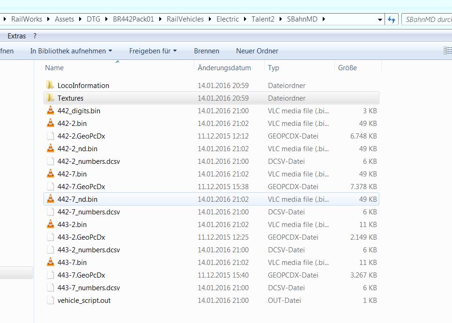This screenshot has height=323, width=452.
Task: Sort files by Änderungsdatum column
Action: click(x=224, y=68)
